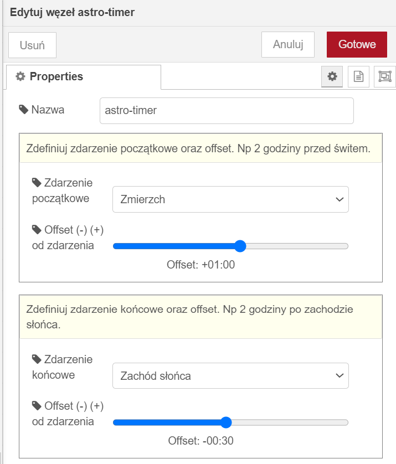Open the Zmierzch start event dropdown

[230, 199]
